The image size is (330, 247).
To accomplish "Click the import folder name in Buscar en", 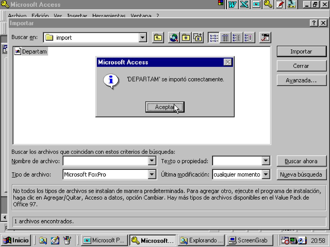I will (64, 38).
